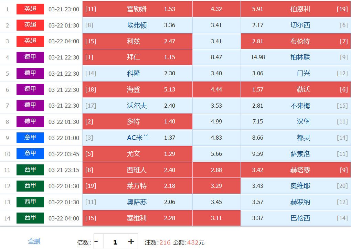Increase multiplier with the plus button
351x249 pixels.
[x=131, y=242]
